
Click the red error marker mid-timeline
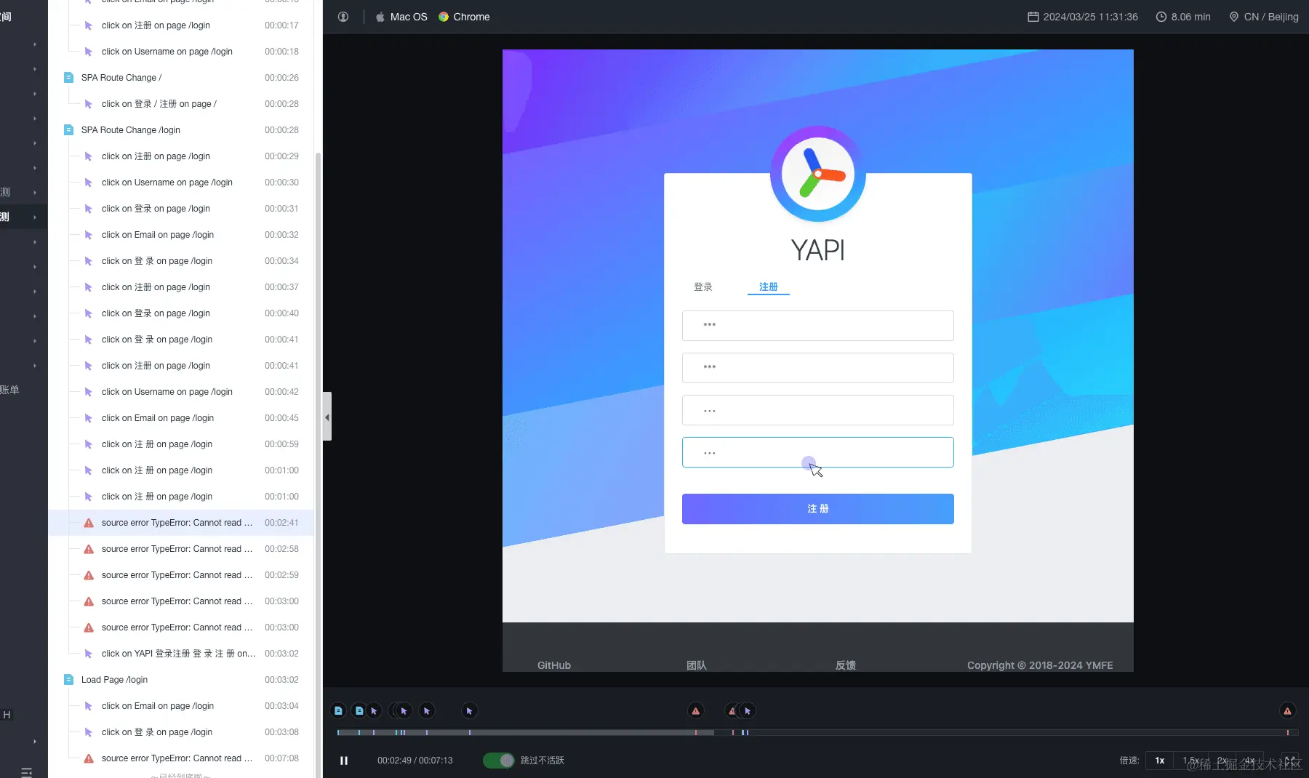[x=696, y=710]
